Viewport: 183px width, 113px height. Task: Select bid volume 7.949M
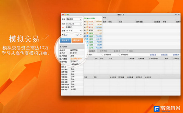click(99, 36)
